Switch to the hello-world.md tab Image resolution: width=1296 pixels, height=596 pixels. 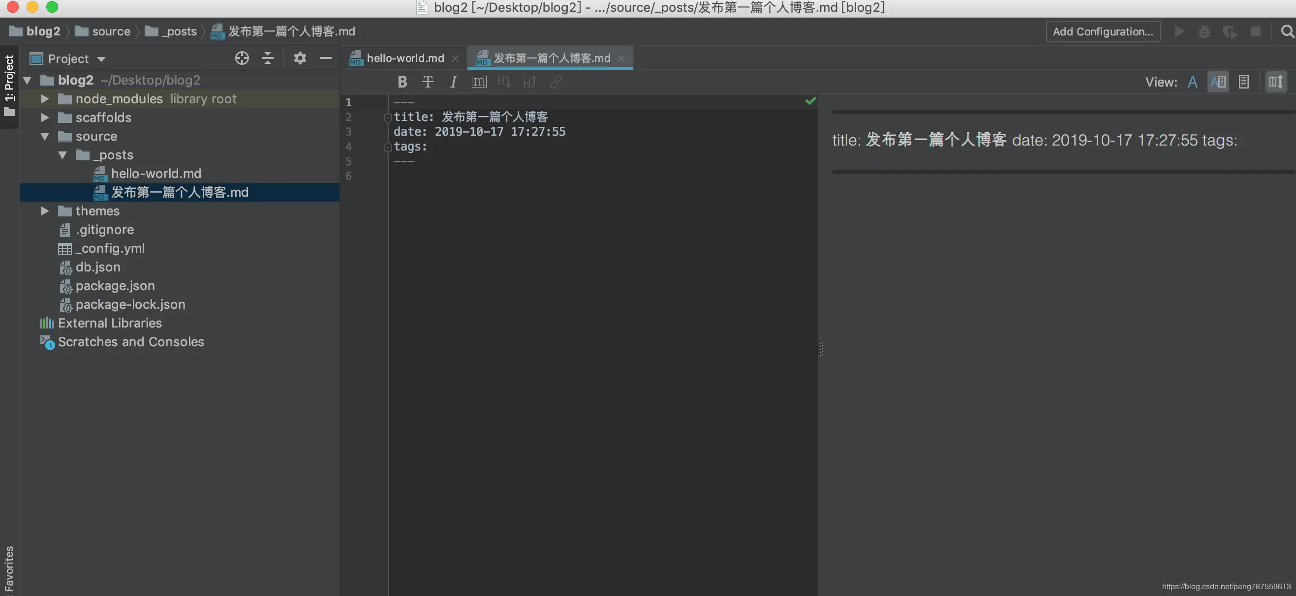click(x=405, y=58)
